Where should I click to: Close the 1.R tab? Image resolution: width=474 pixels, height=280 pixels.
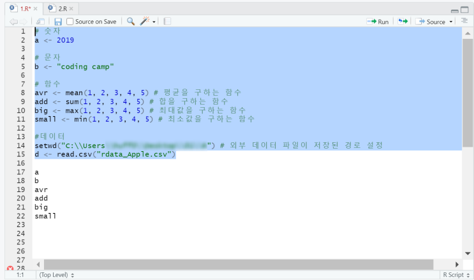point(36,9)
